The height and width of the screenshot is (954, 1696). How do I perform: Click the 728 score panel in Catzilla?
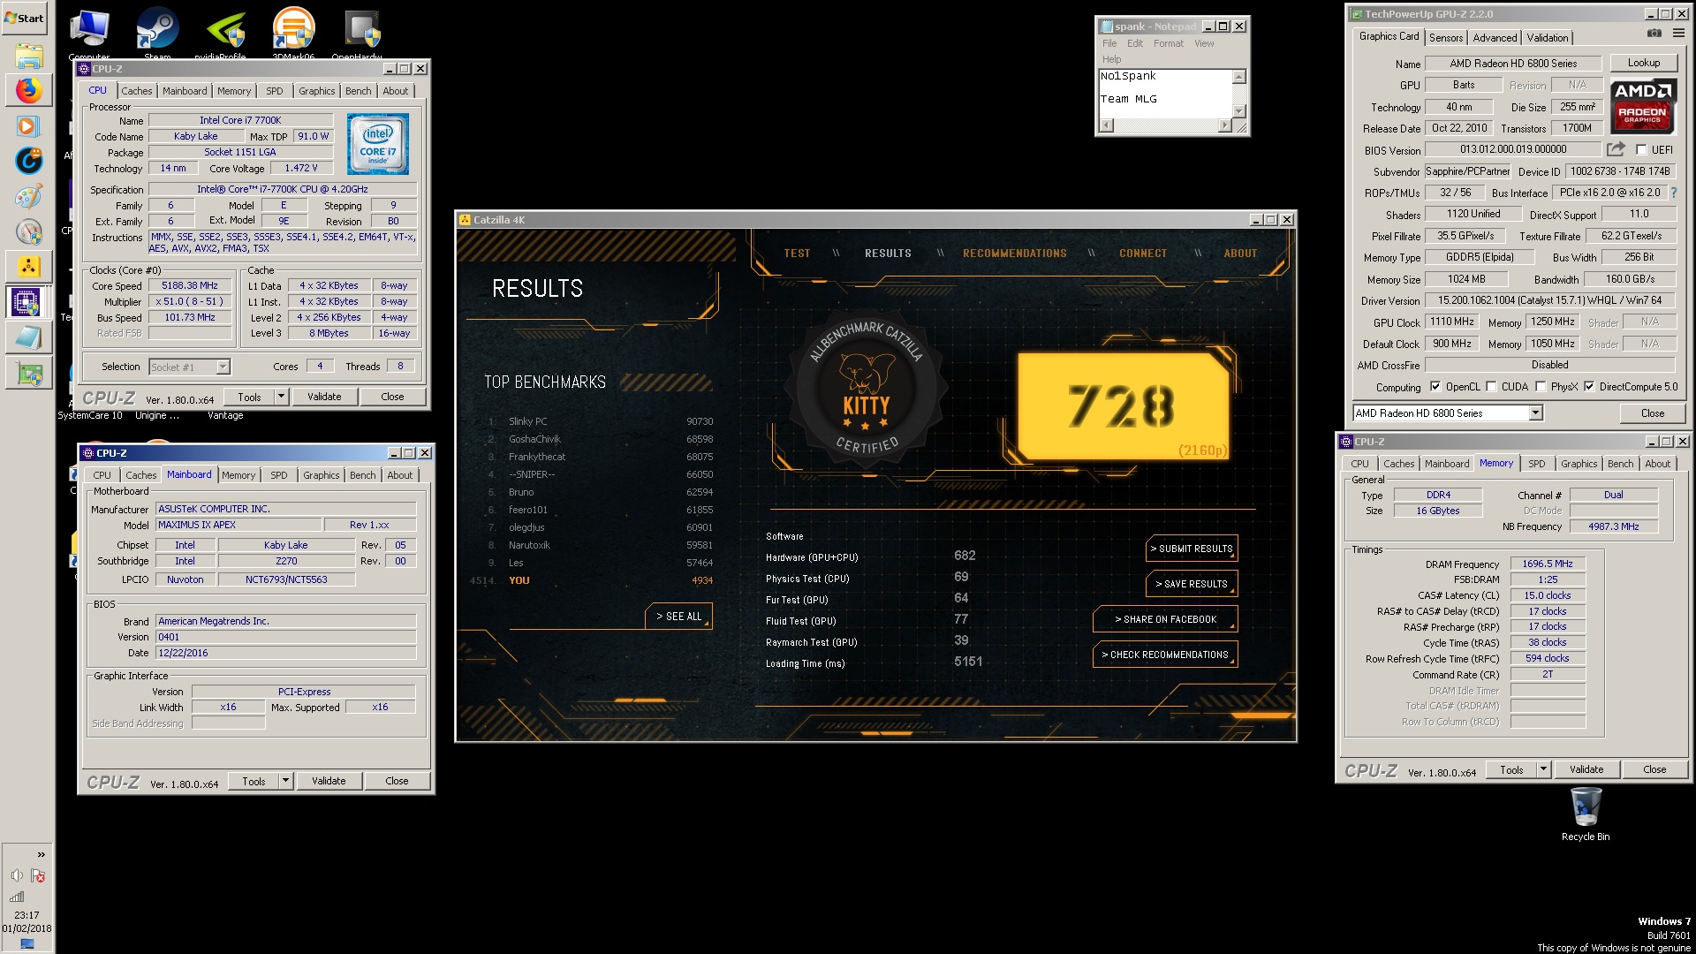tap(1123, 406)
